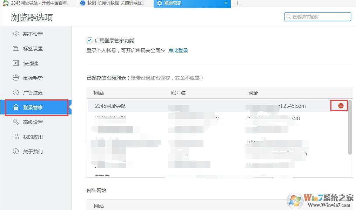Open 鼠标手势 settings
This screenshot has width=356, height=210.
(36, 78)
